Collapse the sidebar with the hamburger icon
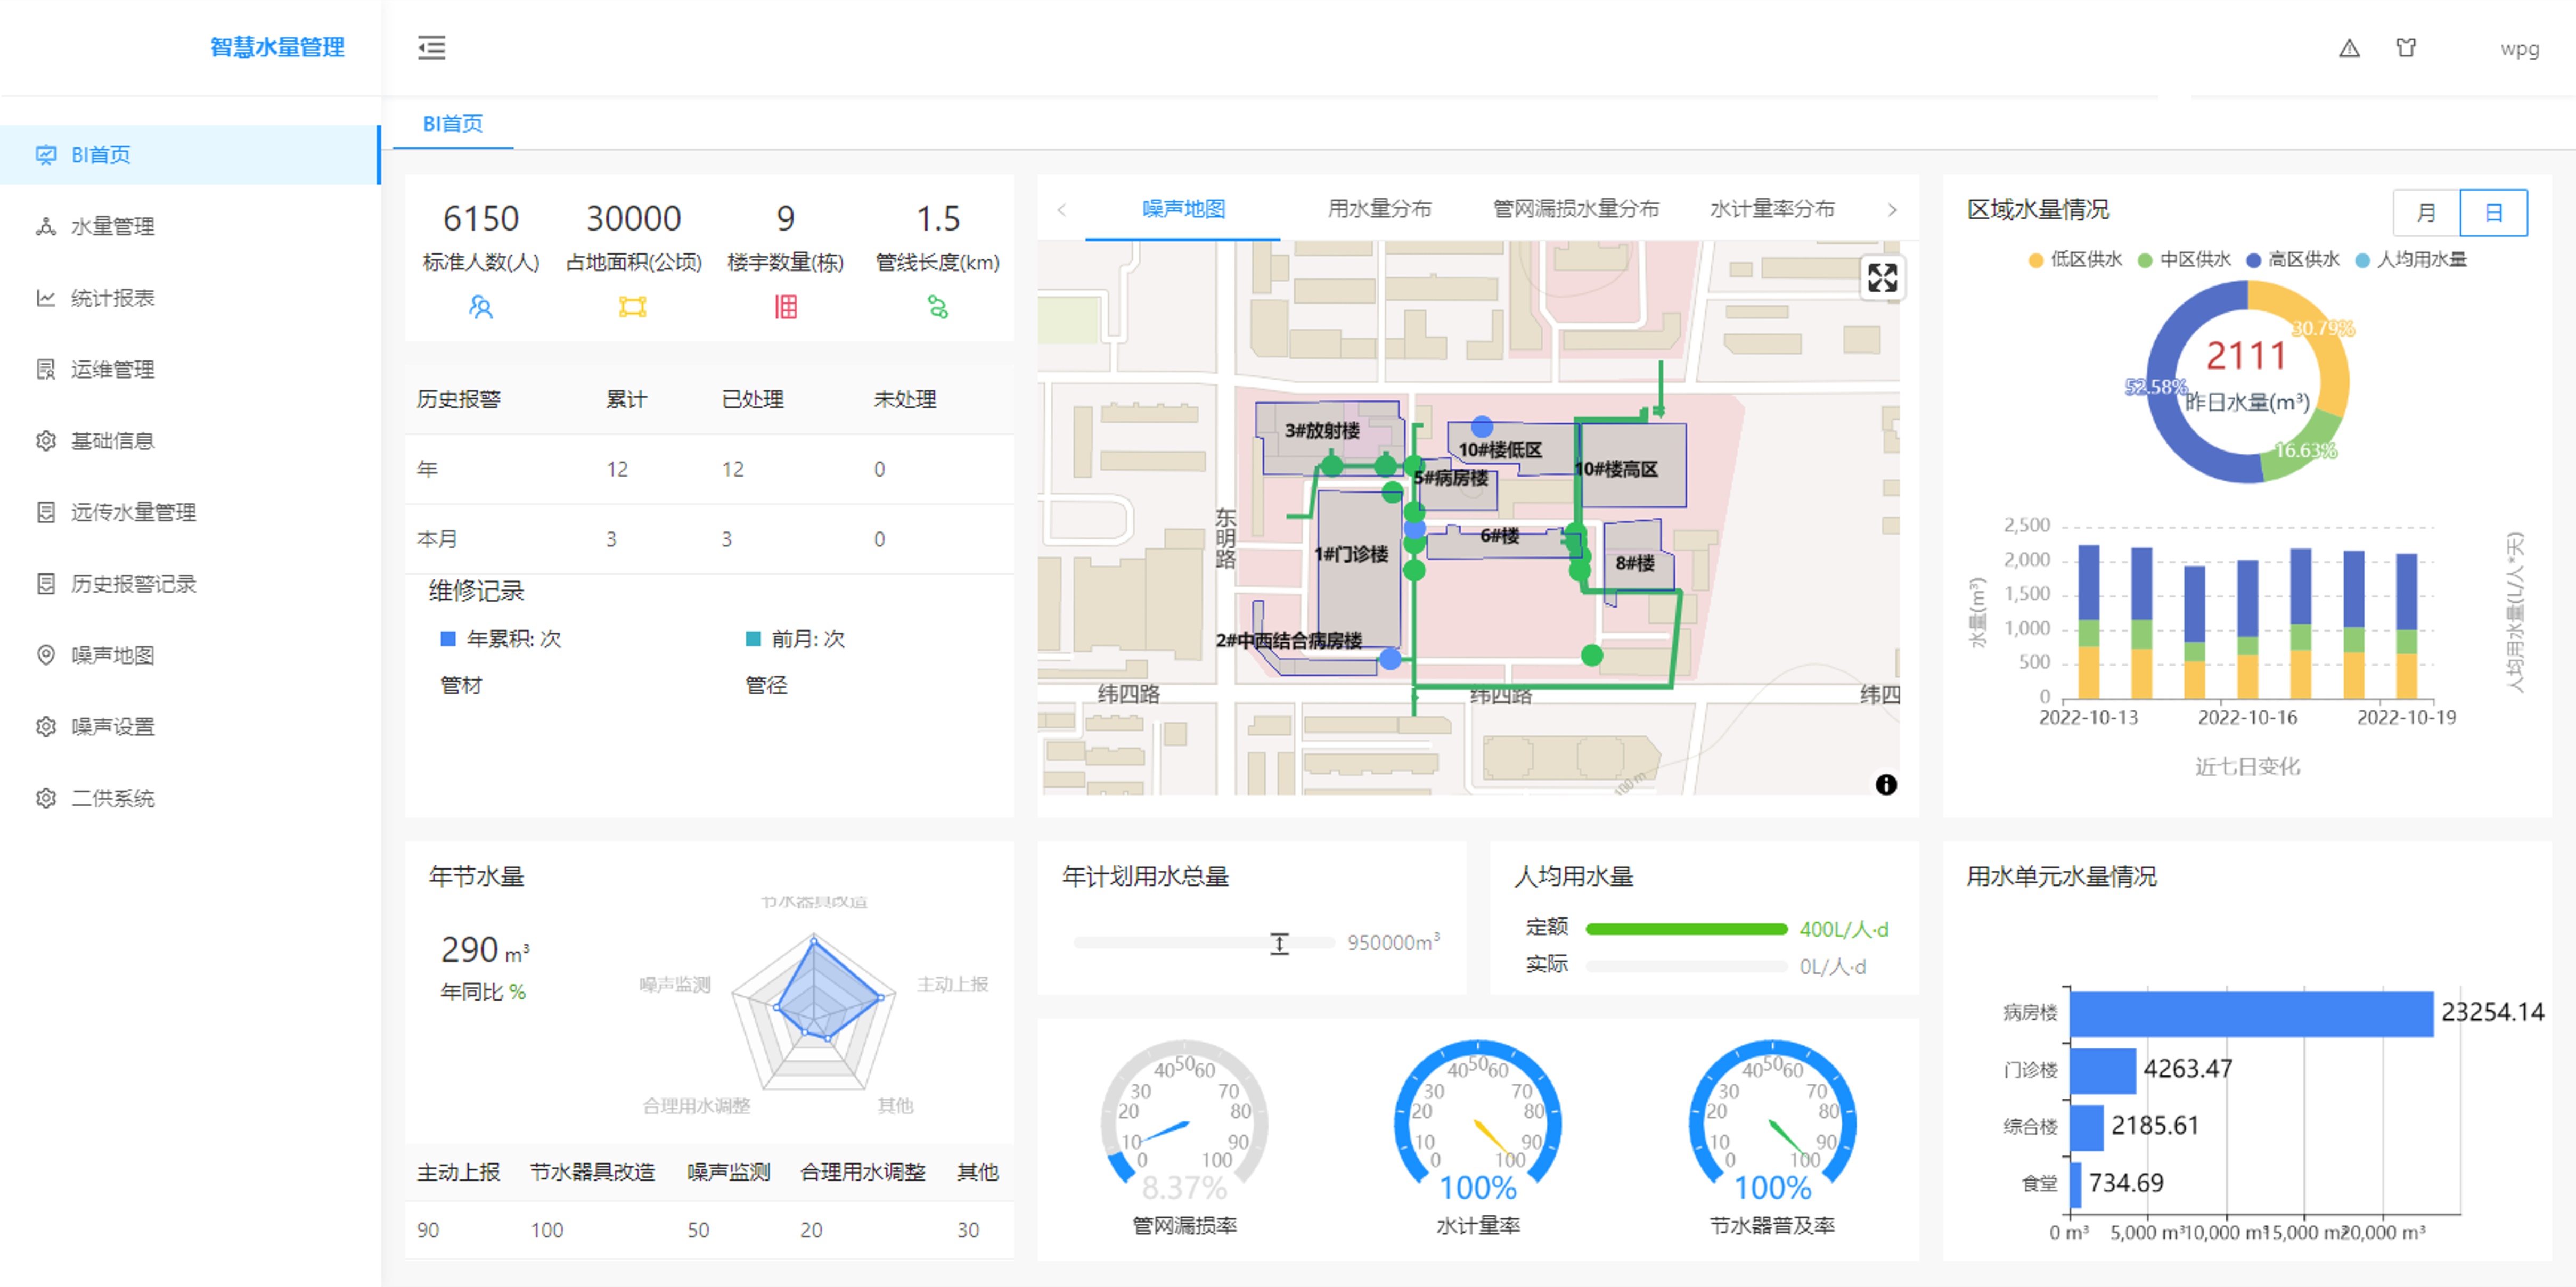2576x1287 pixels. pos(431,47)
